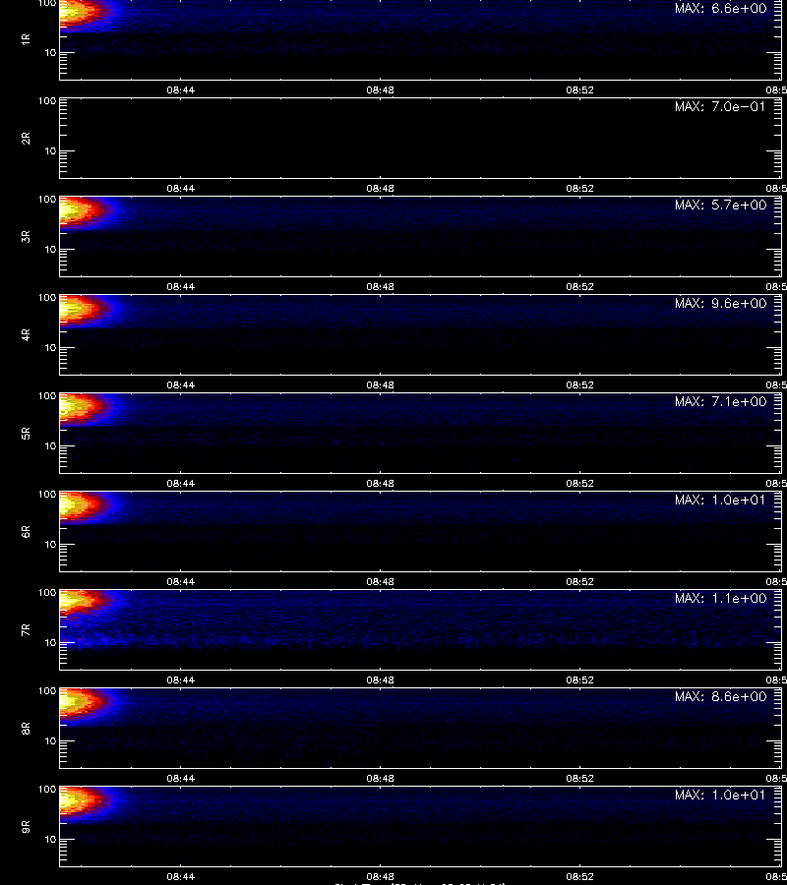Click the 5R panel axis label
787x885 pixels.
(26, 434)
